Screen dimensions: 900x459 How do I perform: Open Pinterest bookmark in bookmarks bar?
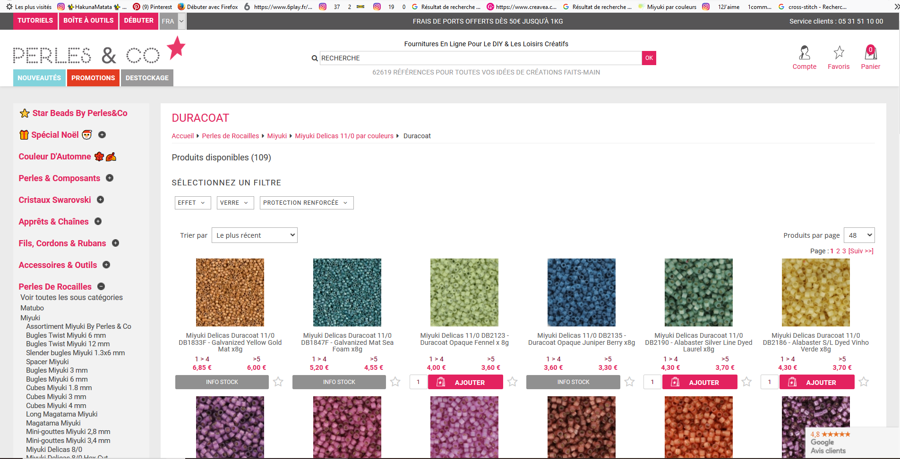(153, 7)
